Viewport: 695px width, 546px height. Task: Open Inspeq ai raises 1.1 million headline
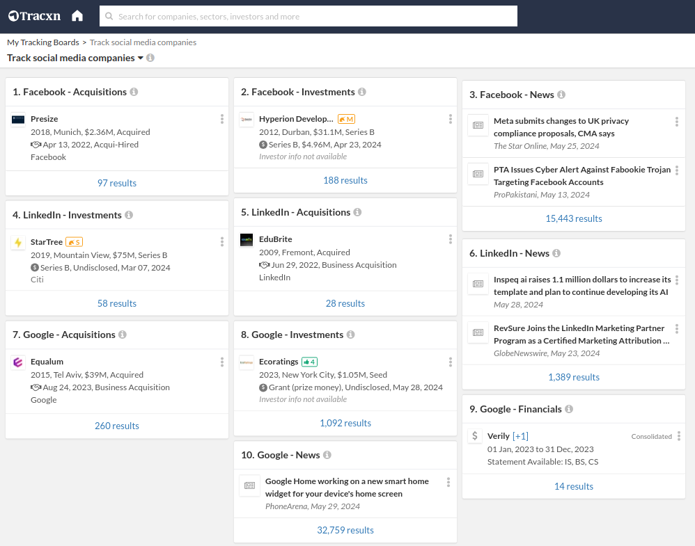coord(582,286)
